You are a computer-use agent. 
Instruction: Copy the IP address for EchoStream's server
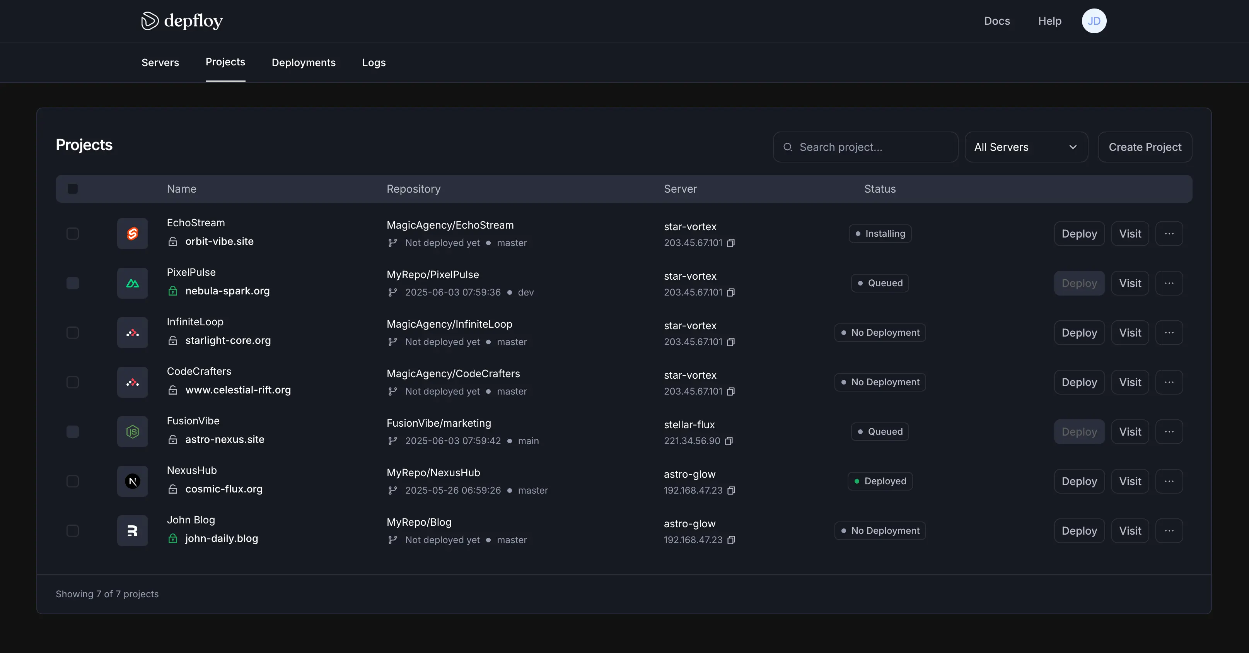[731, 243]
